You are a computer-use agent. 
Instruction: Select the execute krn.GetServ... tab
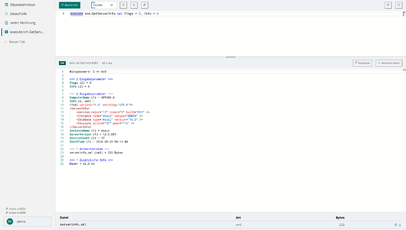(x=27, y=32)
